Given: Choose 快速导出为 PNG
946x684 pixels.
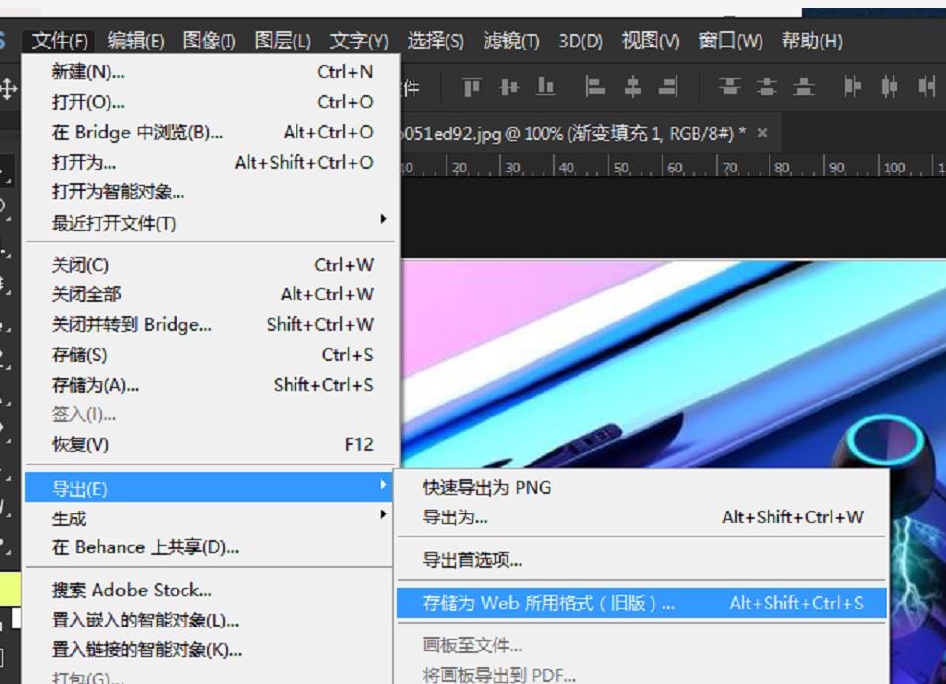Looking at the screenshot, I should [x=642, y=488].
